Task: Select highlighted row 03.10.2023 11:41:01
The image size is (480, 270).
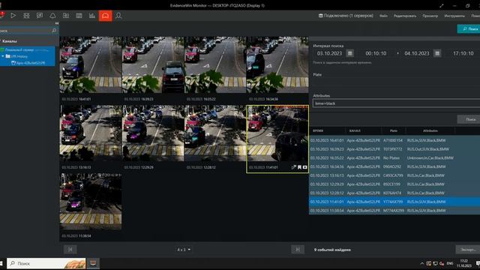Action: (x=394, y=202)
